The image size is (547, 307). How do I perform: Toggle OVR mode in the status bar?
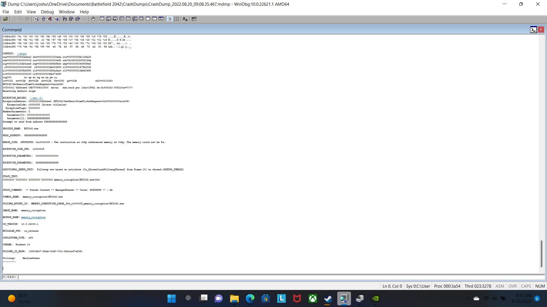(x=512, y=286)
